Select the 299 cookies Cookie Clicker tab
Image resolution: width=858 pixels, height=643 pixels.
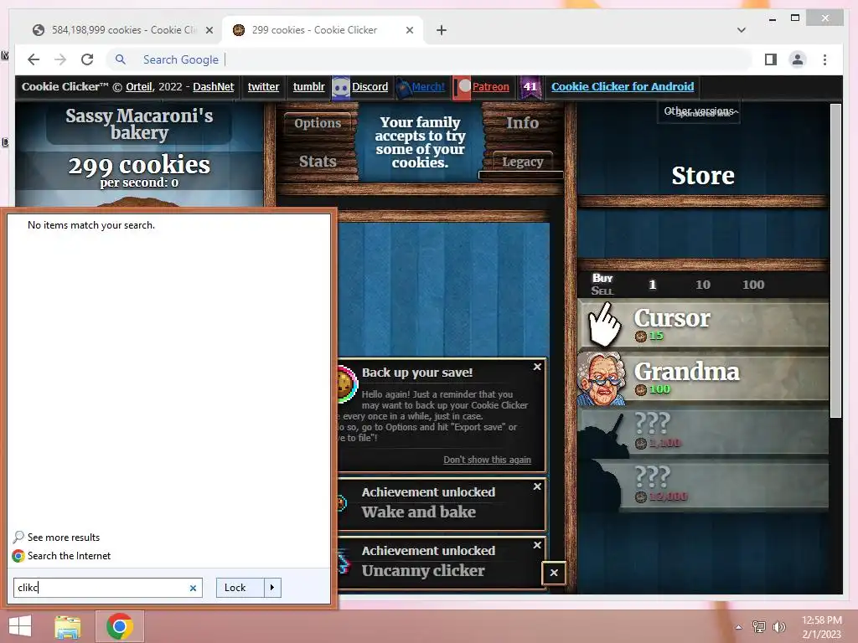click(315, 30)
